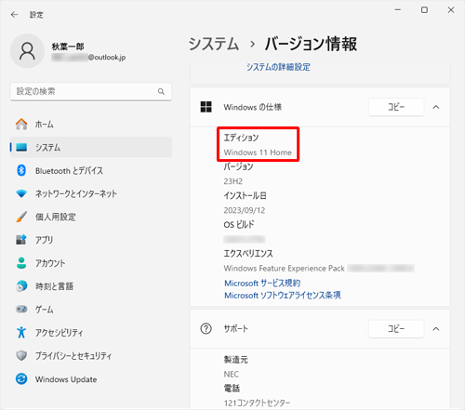Screen dimensions: 465x410
Task: Open Windows Update page
Action: 91,378
